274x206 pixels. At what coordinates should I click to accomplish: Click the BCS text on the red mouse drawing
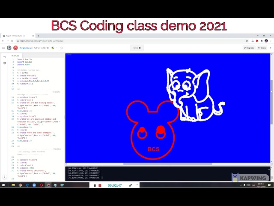pos(154,149)
